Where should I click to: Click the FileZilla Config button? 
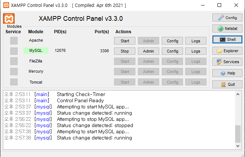tap(172, 61)
